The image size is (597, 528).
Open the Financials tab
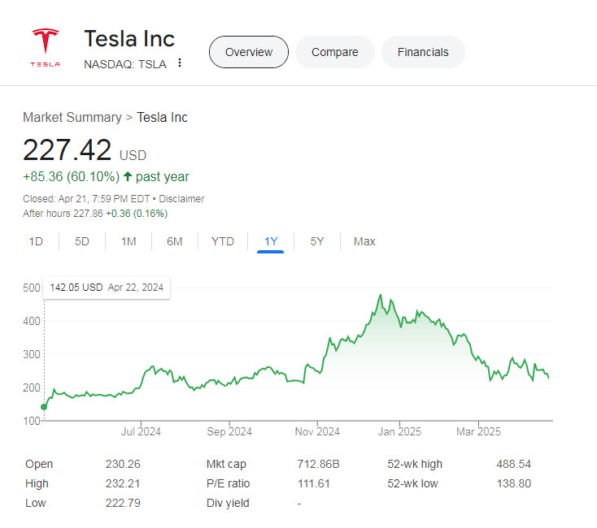coord(423,52)
